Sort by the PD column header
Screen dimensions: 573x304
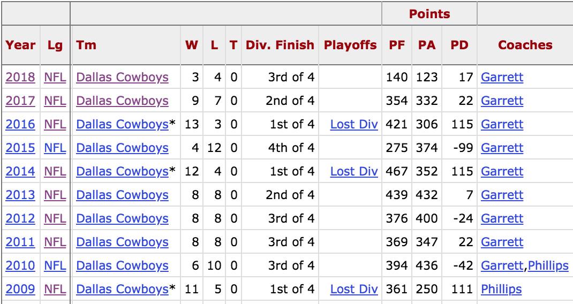click(459, 45)
